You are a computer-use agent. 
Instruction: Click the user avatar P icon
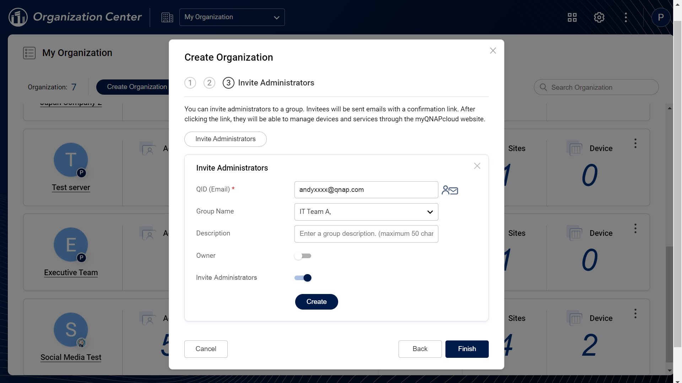pyautogui.click(x=661, y=17)
